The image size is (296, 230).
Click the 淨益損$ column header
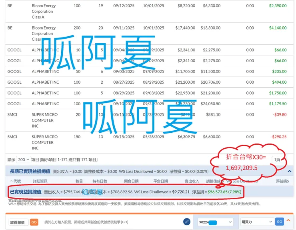coord(282,181)
